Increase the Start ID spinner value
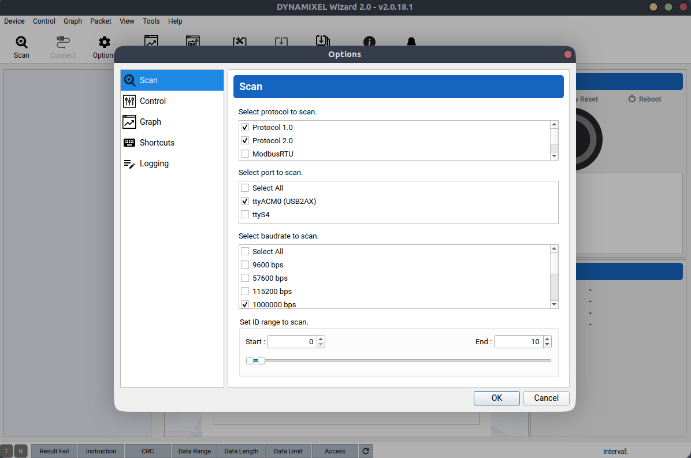This screenshot has height=458, width=691. click(x=321, y=339)
